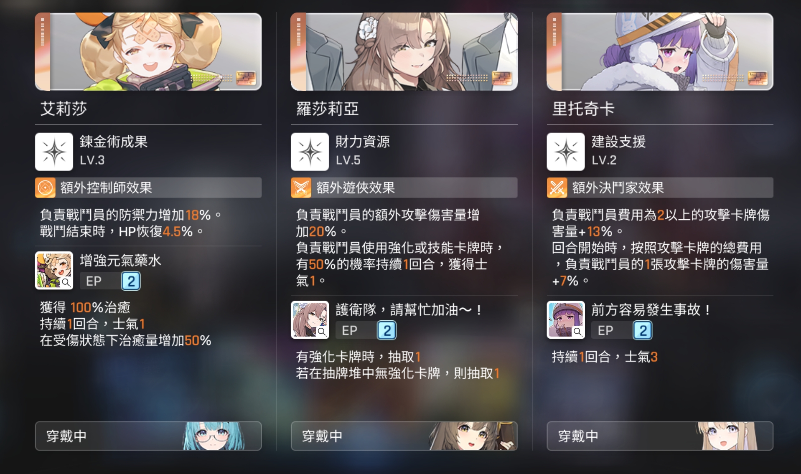Inspect the 增強元氣藥水 card icon

pos(54,270)
